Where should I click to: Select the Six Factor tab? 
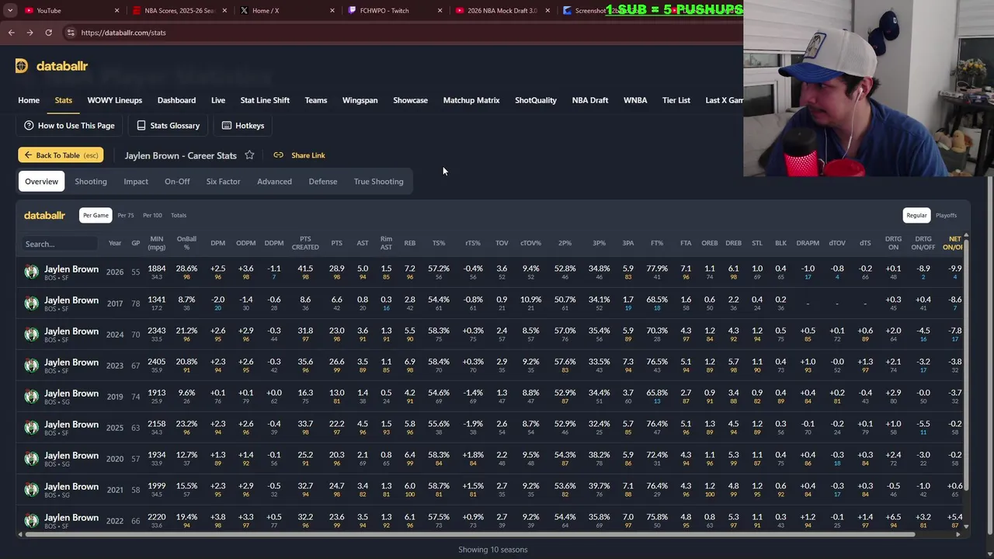click(x=223, y=182)
